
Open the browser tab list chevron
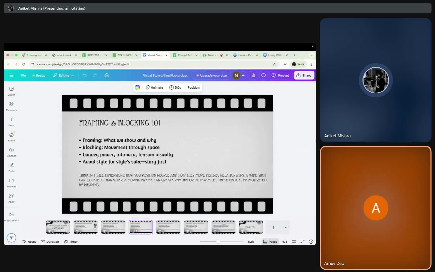312,55
